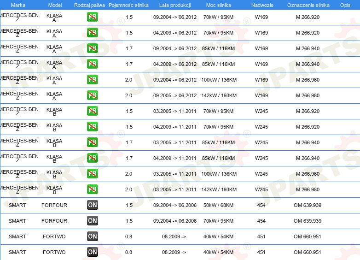The height and width of the screenshot is (260, 360).
Task: Select PB icon in Klasa B 1.7 03.2005 row
Action: pos(93,142)
